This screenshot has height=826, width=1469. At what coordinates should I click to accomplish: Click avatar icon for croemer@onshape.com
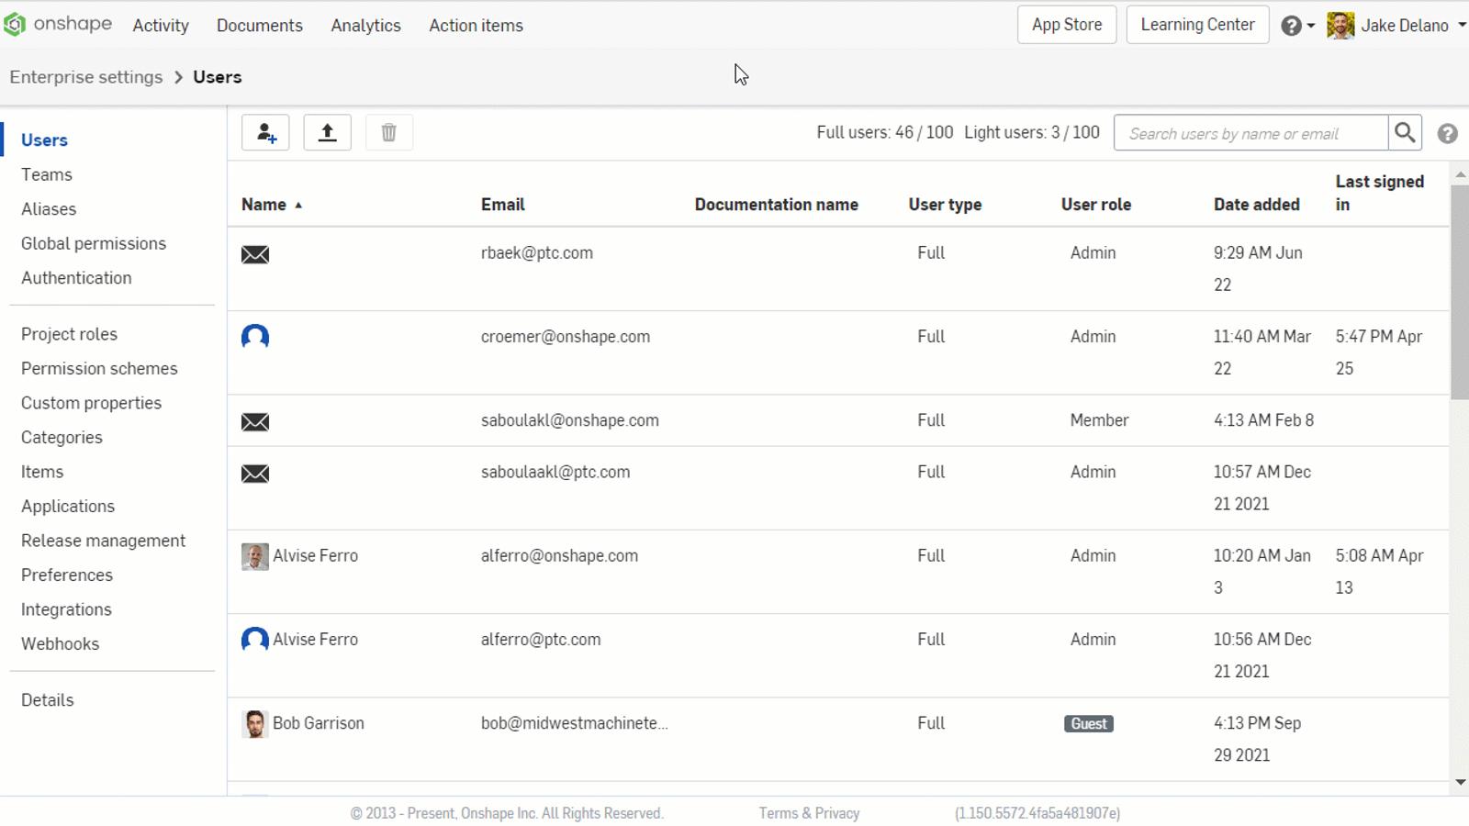tap(255, 337)
